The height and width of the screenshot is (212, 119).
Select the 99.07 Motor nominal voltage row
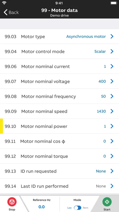point(59,81)
